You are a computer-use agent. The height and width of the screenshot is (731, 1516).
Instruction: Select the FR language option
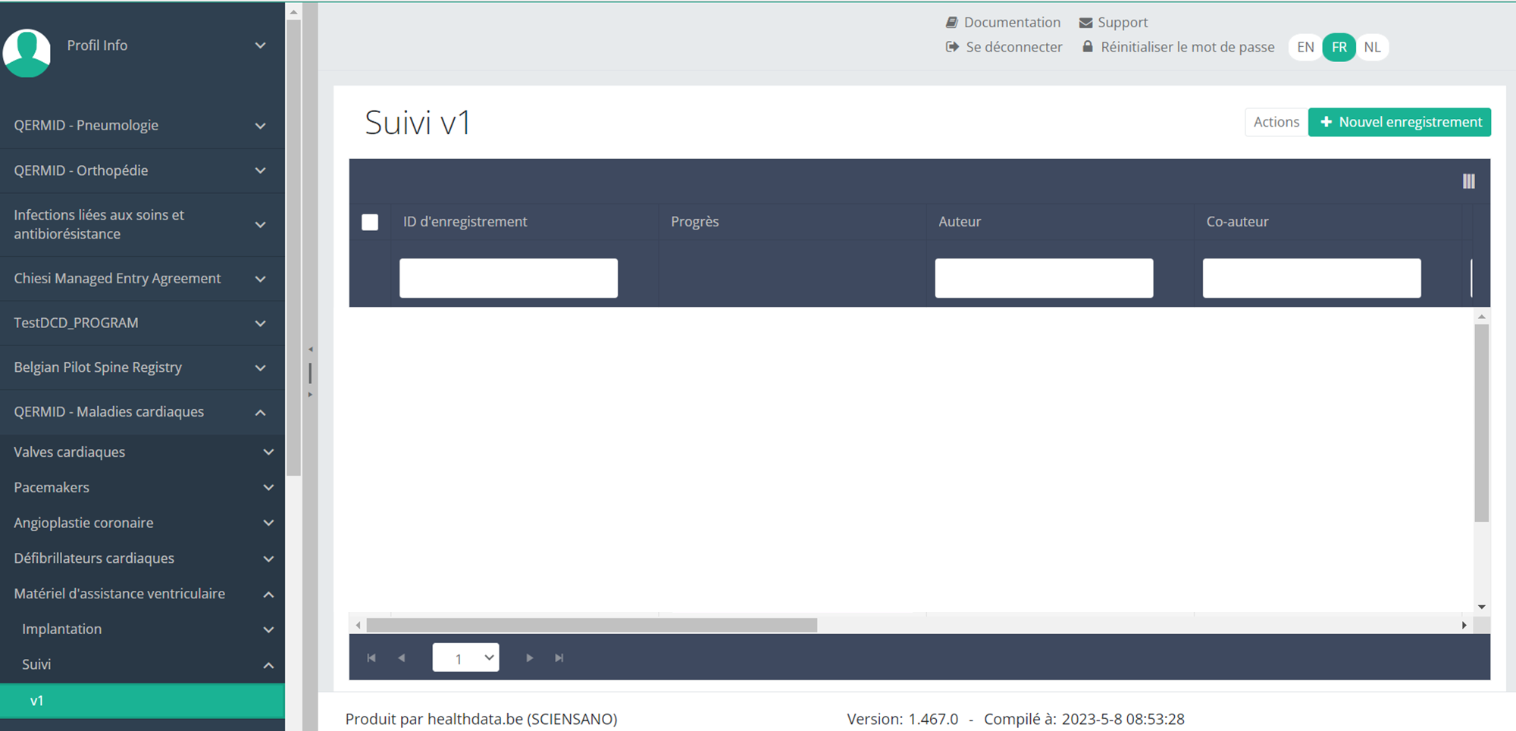tap(1339, 47)
